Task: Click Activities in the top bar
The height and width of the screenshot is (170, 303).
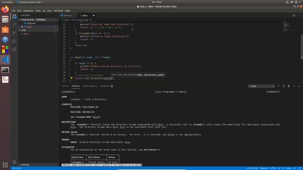Action: point(8,2)
